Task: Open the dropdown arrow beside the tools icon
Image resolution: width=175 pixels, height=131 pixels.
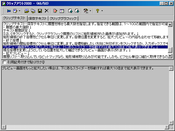Action: pyautogui.click(x=90, y=11)
